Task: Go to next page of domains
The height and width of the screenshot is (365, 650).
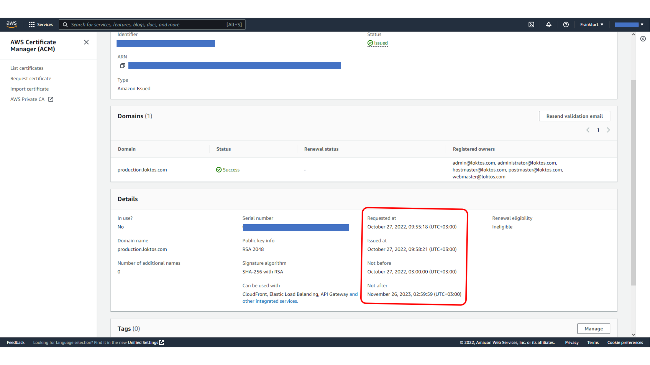Action: tap(608, 130)
